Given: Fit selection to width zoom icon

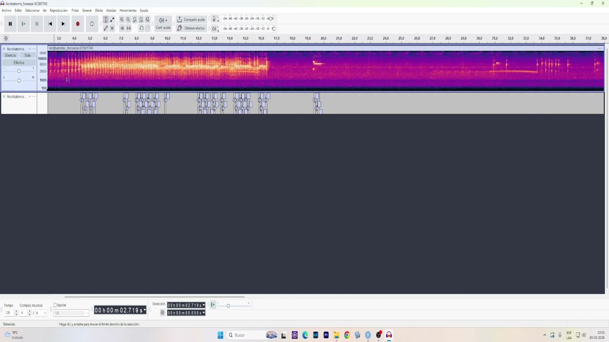Looking at the screenshot, I should point(135,19).
